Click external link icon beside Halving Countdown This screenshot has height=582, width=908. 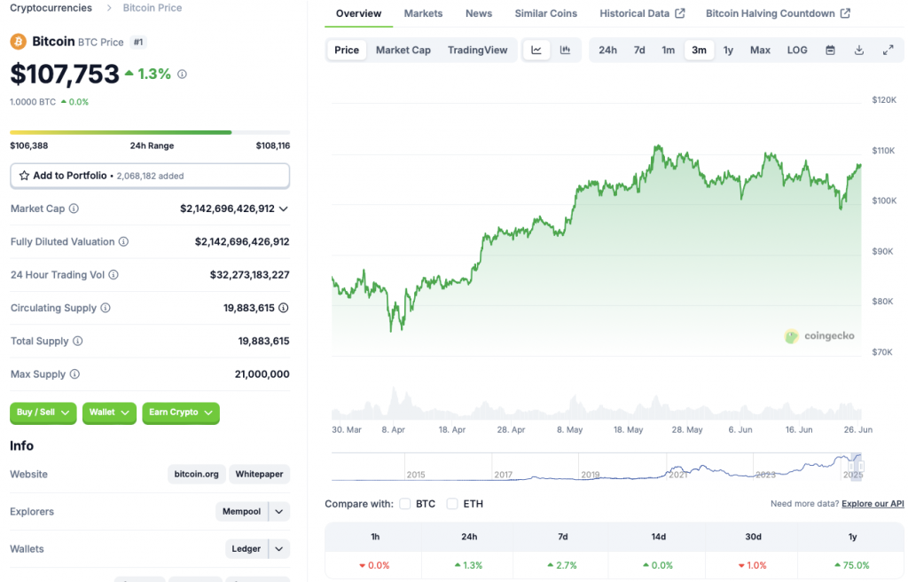click(x=845, y=13)
